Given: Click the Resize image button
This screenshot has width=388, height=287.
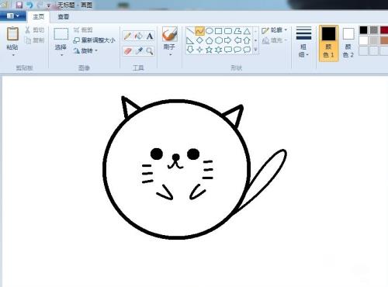Looking at the screenshot, I should [94, 40].
